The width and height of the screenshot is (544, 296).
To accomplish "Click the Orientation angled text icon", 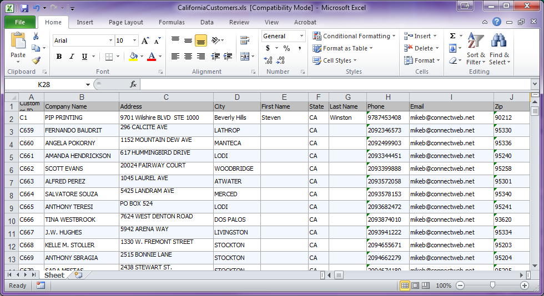I will point(216,40).
